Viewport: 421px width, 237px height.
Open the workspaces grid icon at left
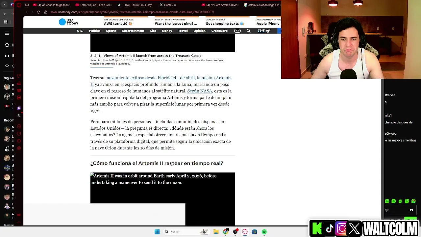[6, 22]
